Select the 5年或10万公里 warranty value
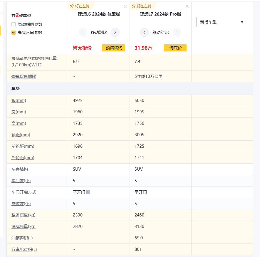Viewport: 260px width, 257px height. coord(148,76)
